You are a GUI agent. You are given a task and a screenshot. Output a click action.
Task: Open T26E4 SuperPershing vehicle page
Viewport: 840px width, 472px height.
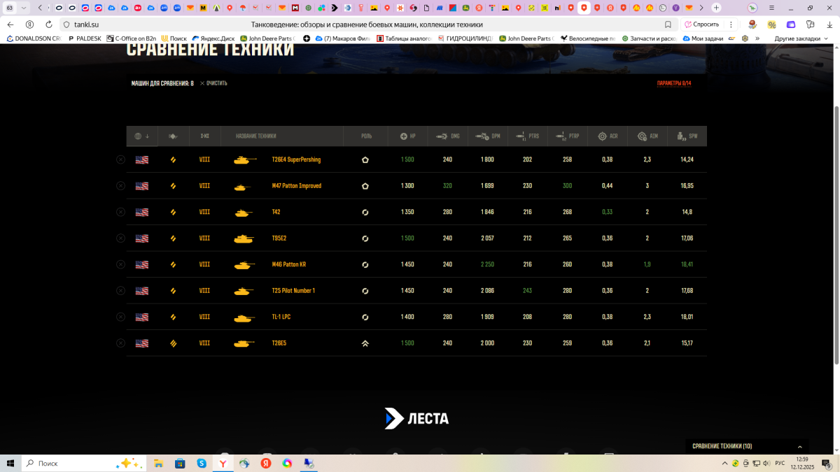[296, 160]
